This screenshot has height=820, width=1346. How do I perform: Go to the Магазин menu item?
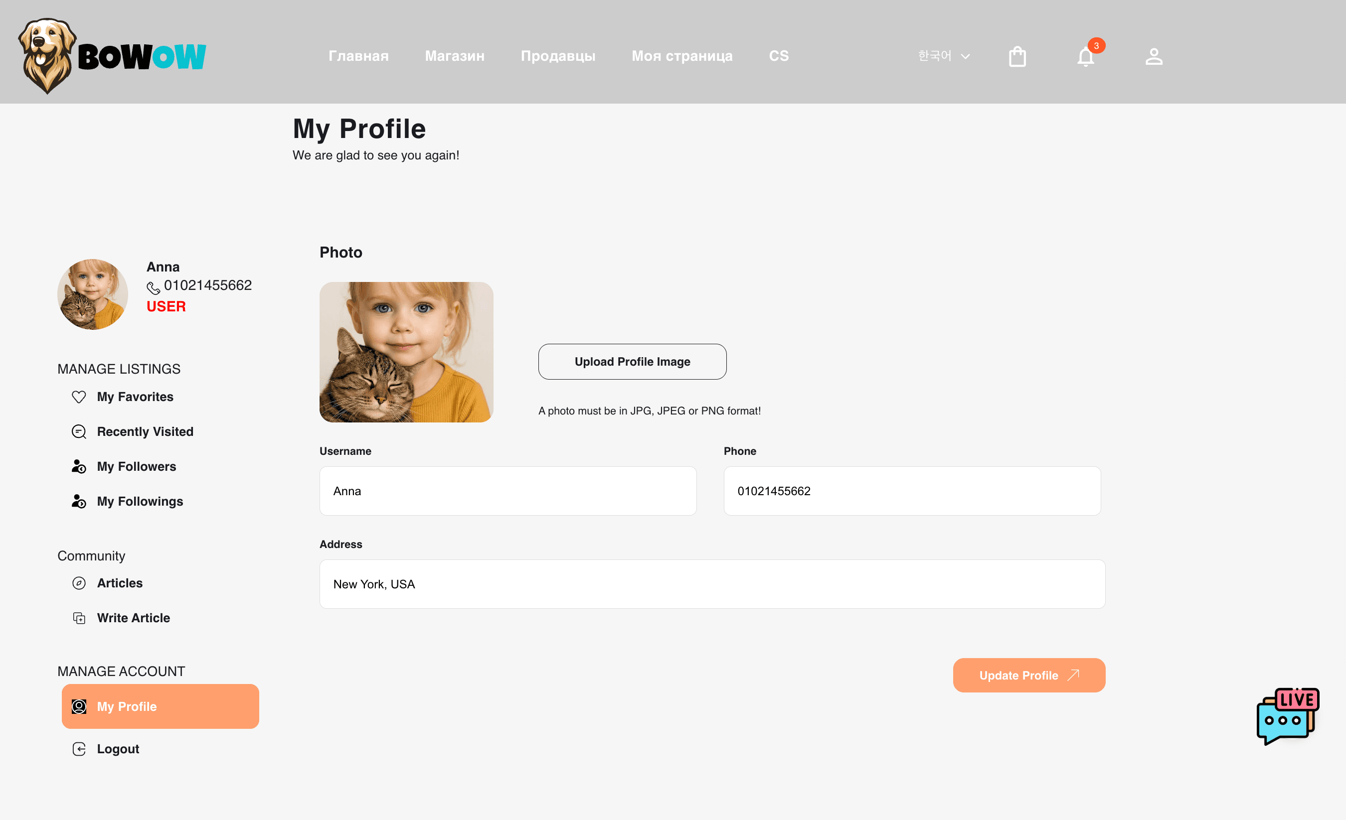[455, 56]
